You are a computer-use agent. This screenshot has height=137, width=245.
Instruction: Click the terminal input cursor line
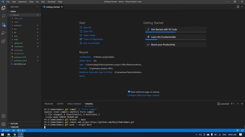click(x=45, y=127)
